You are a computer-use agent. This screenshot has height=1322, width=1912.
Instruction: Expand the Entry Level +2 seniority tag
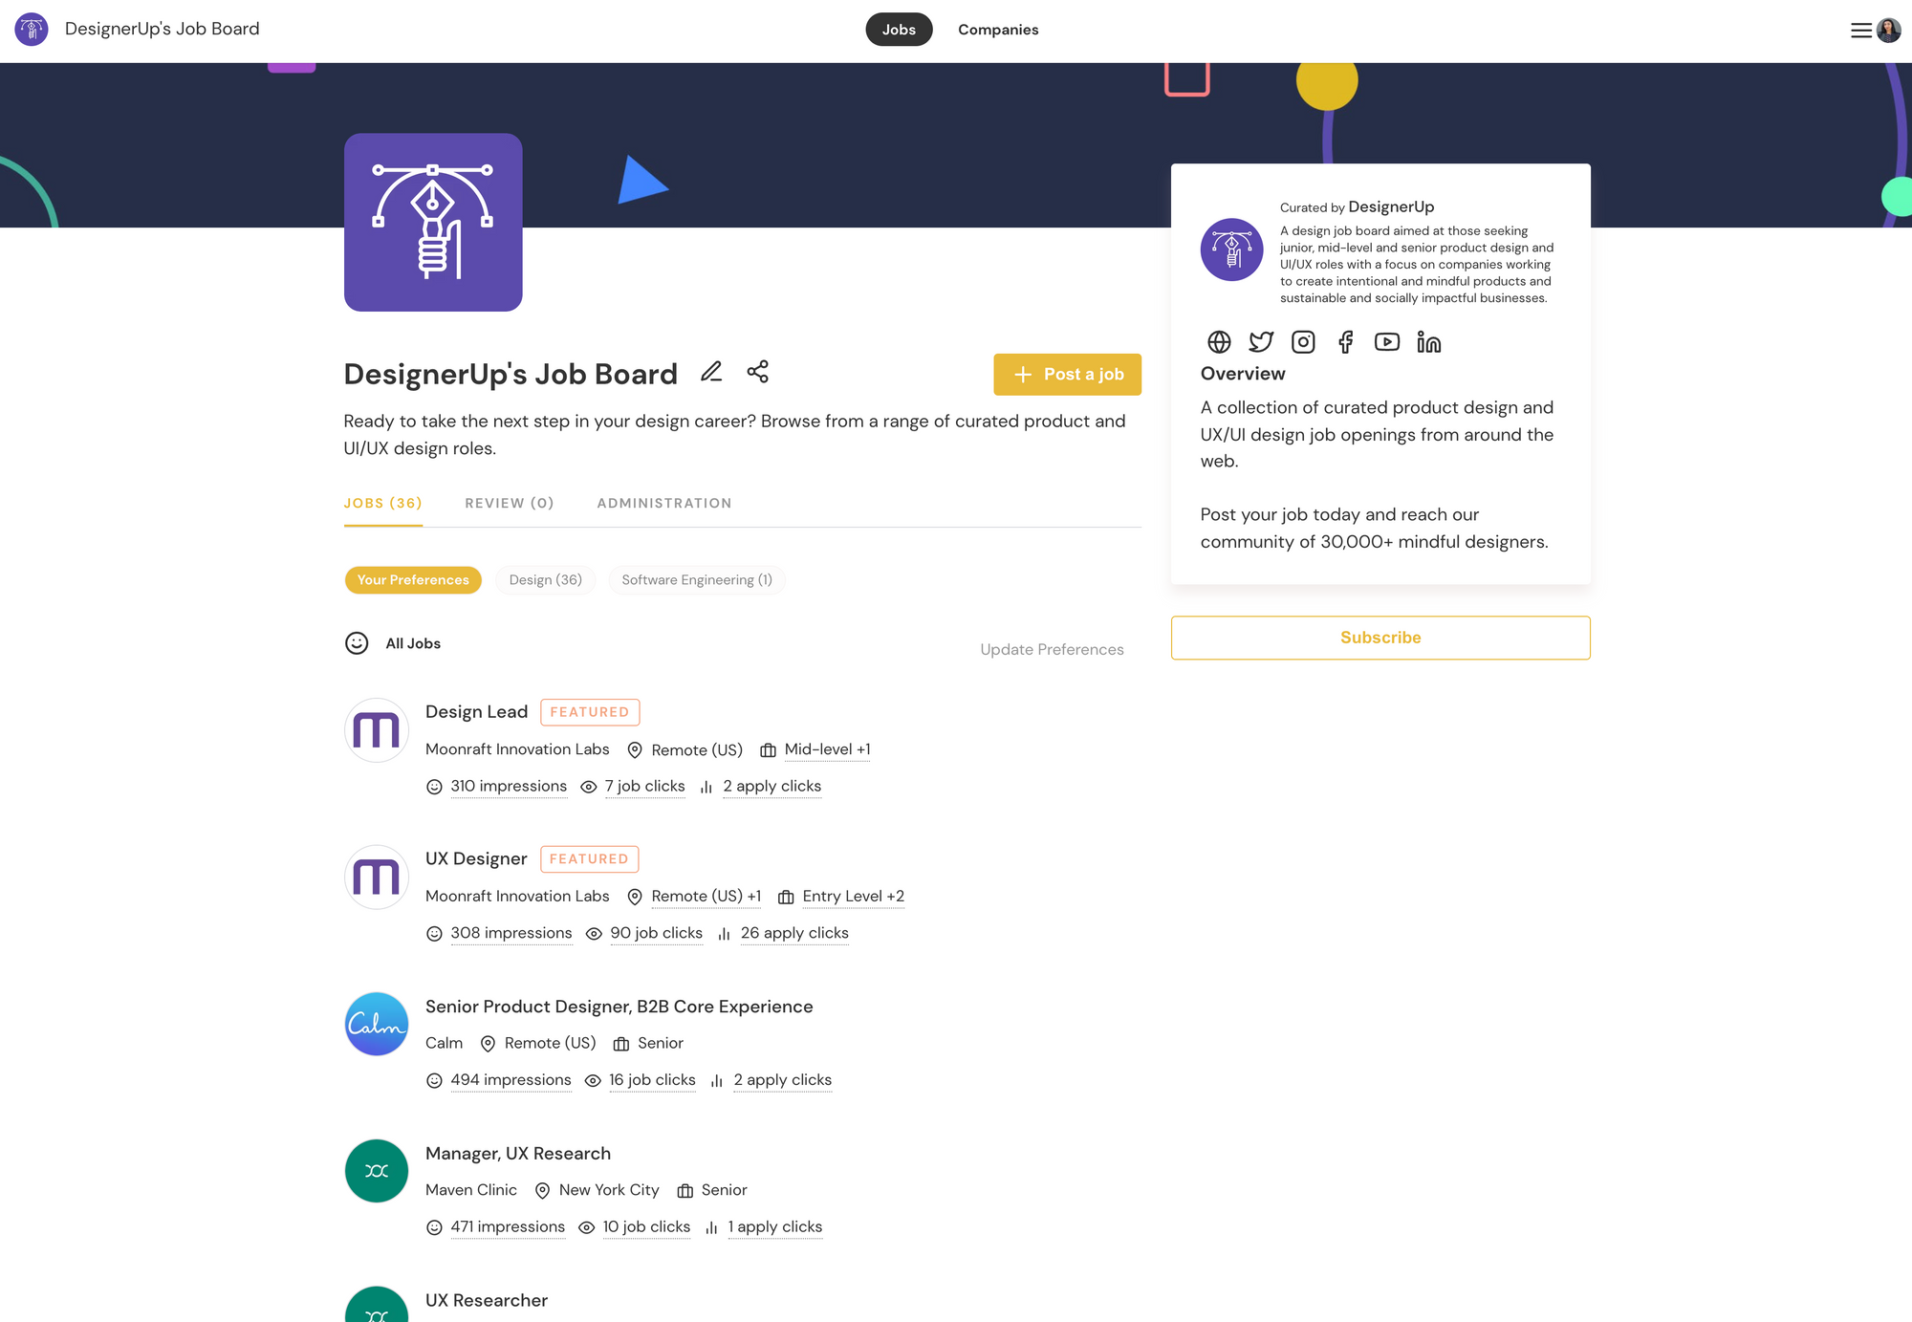tap(853, 897)
